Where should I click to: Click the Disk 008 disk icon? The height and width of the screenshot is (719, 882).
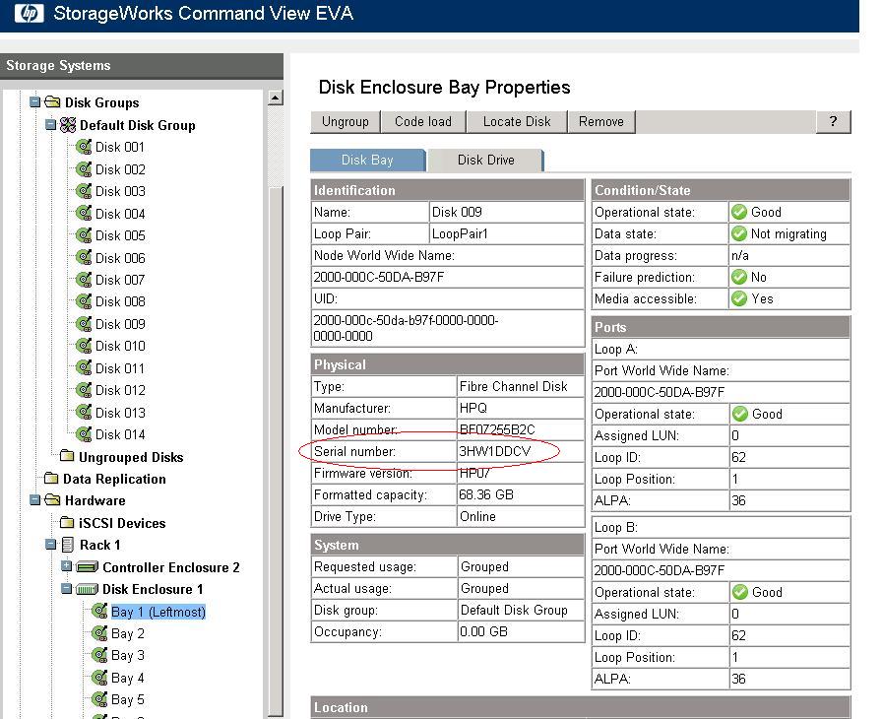[x=84, y=302]
